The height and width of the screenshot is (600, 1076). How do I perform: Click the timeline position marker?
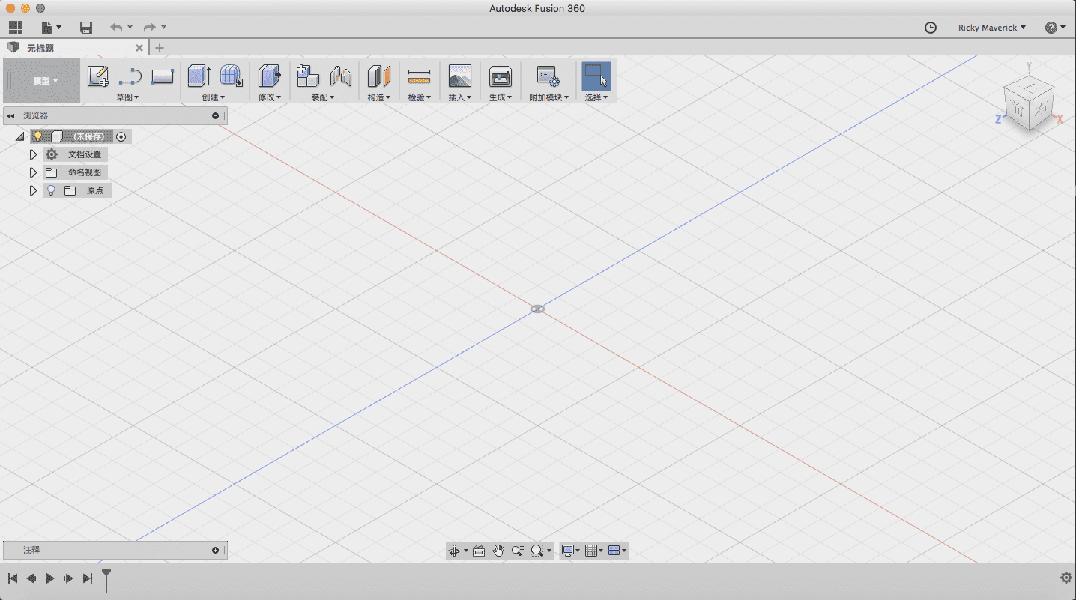[x=106, y=578]
